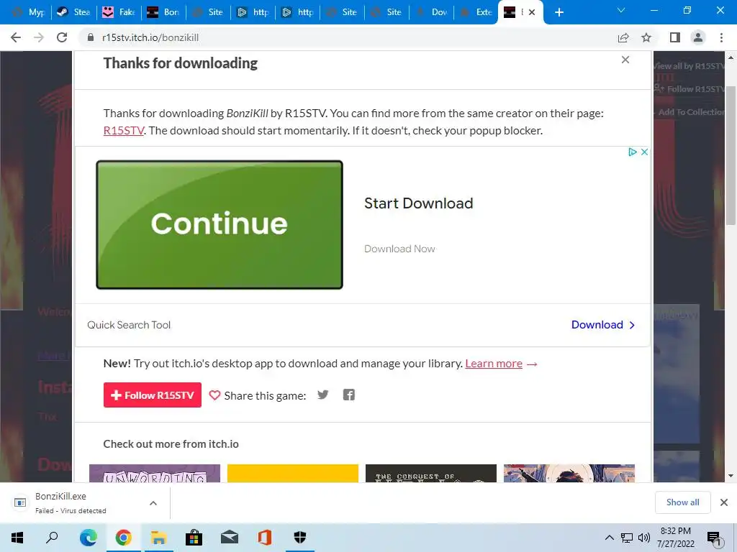
Task: Share this game on Facebook
Action: (349, 395)
